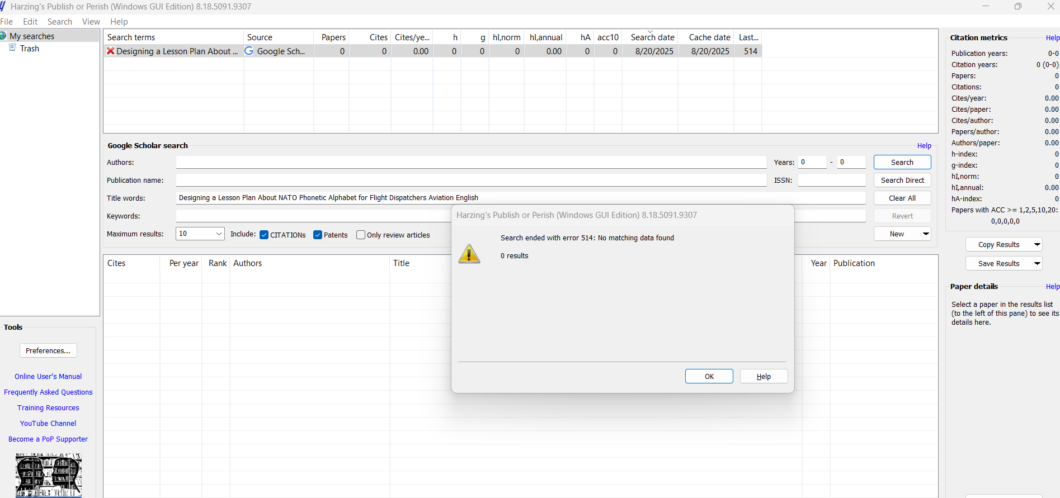Click the Authors input field
Screen dimensions: 1060x498
pyautogui.click(x=471, y=162)
